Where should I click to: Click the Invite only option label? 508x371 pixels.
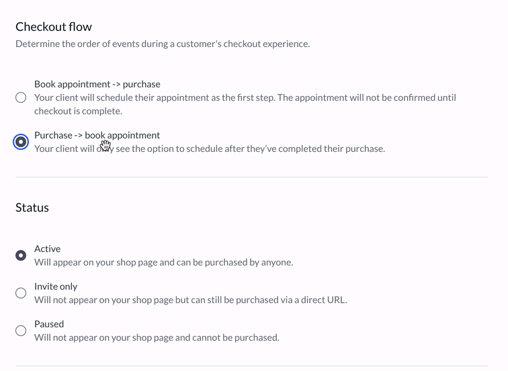[x=56, y=286]
